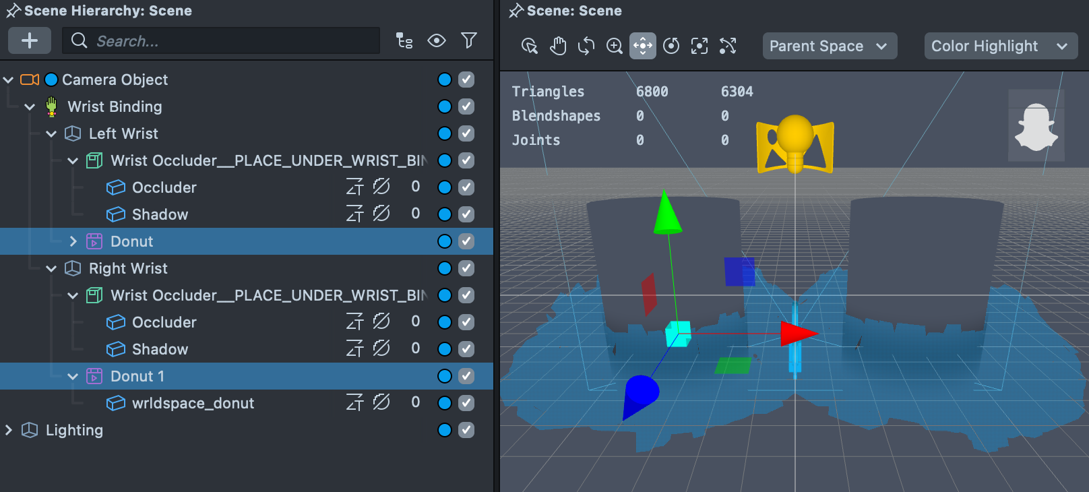The width and height of the screenshot is (1089, 492).
Task: Uncheck the Camera Object checkbox
Action: tap(466, 80)
